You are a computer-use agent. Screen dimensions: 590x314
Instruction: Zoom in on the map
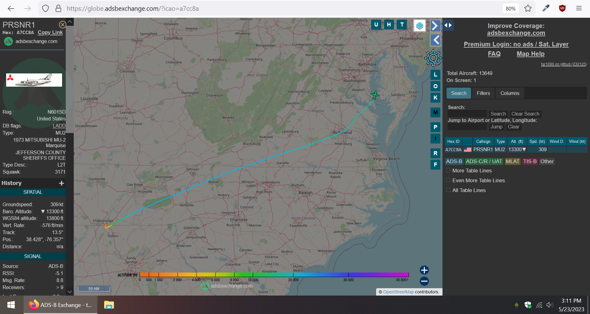click(x=424, y=270)
